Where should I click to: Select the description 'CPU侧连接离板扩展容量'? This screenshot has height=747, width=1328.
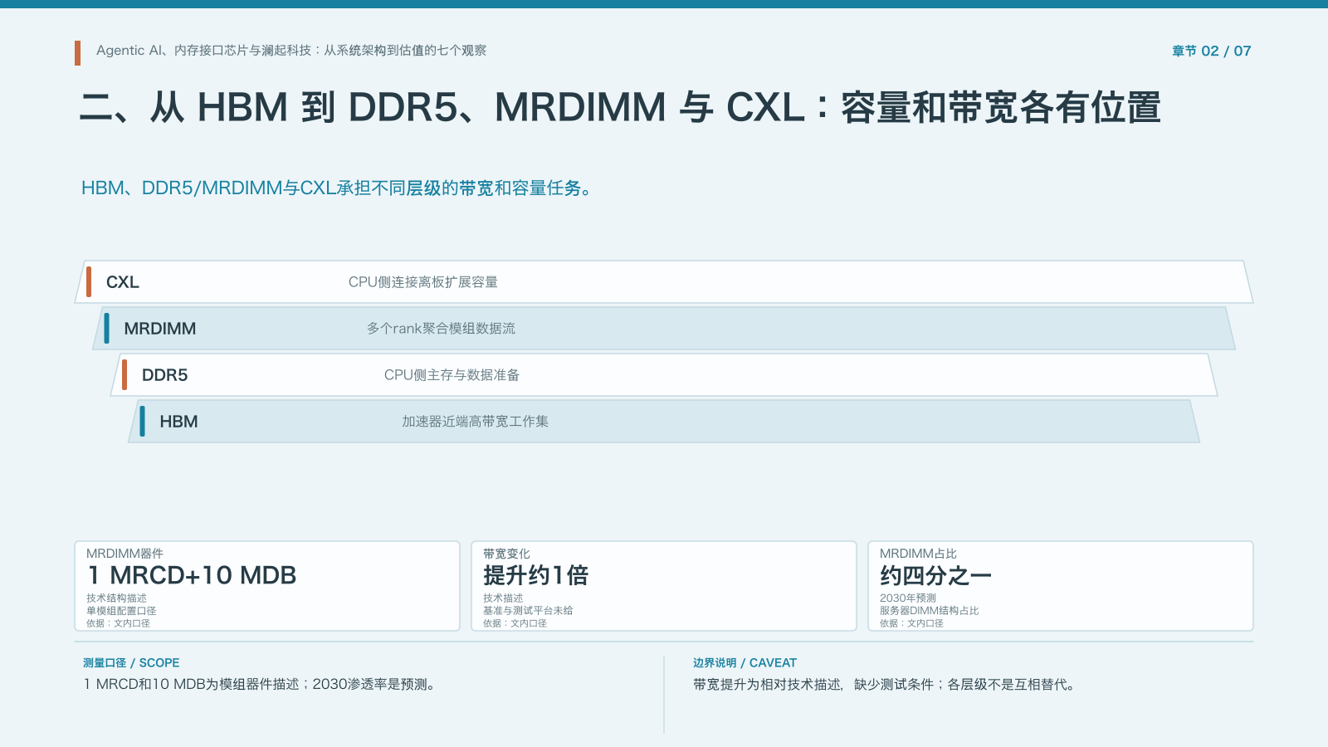tap(423, 282)
